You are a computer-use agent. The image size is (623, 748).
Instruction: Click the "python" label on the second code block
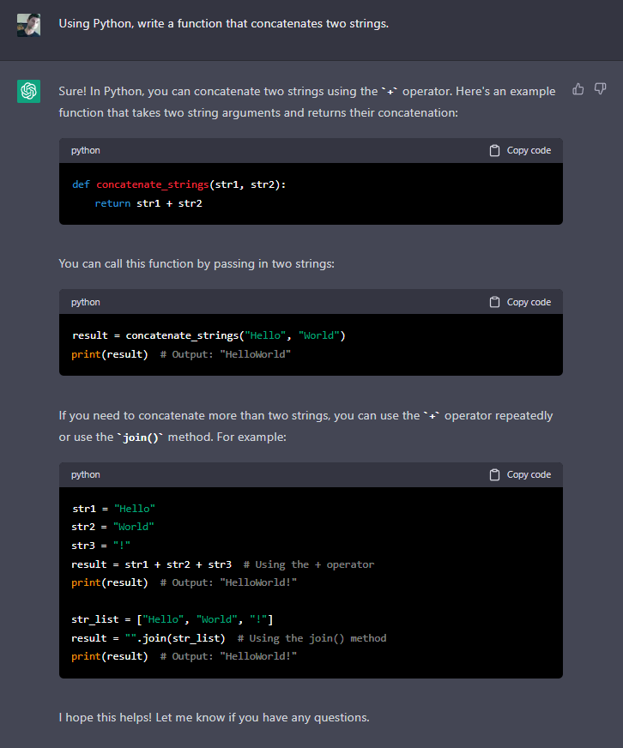[86, 303]
